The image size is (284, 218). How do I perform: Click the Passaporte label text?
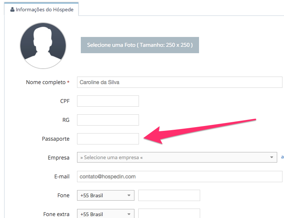point(56,139)
